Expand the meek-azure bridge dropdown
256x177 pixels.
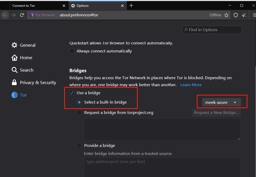[x=221, y=103]
